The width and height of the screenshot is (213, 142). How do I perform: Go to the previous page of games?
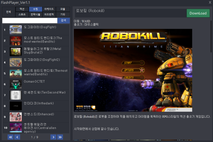point(17,137)
